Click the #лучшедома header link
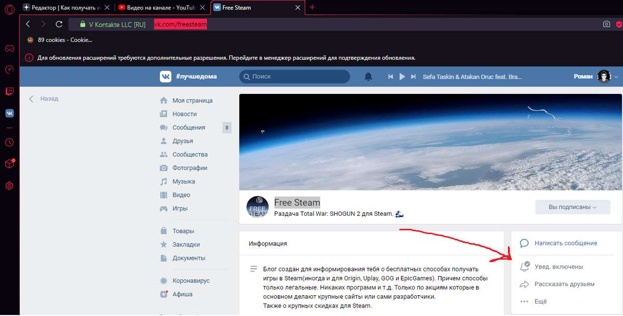The height and width of the screenshot is (316, 623). tap(196, 76)
